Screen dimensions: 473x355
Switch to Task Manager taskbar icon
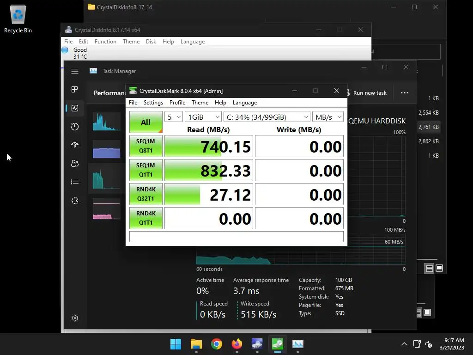[298, 344]
